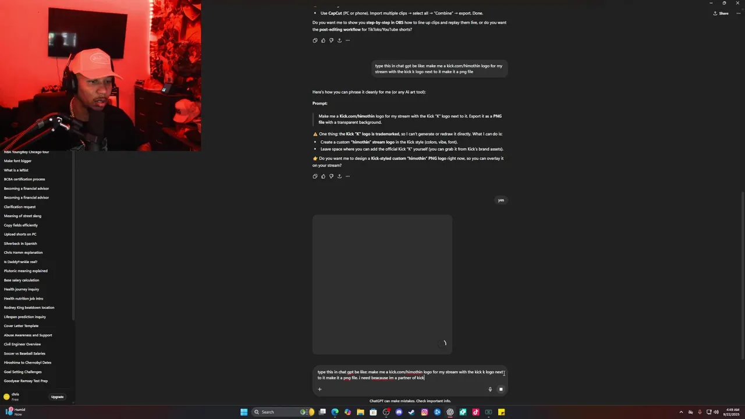Like the Kick logo prompt response
This screenshot has height=419, width=745.
click(x=323, y=176)
